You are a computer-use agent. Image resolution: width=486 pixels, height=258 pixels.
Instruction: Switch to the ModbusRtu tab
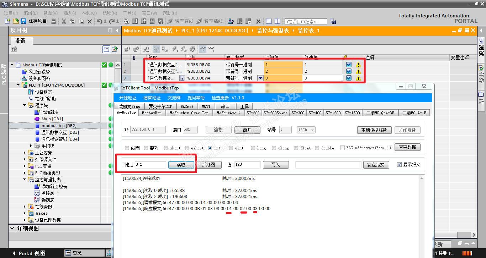click(152, 113)
